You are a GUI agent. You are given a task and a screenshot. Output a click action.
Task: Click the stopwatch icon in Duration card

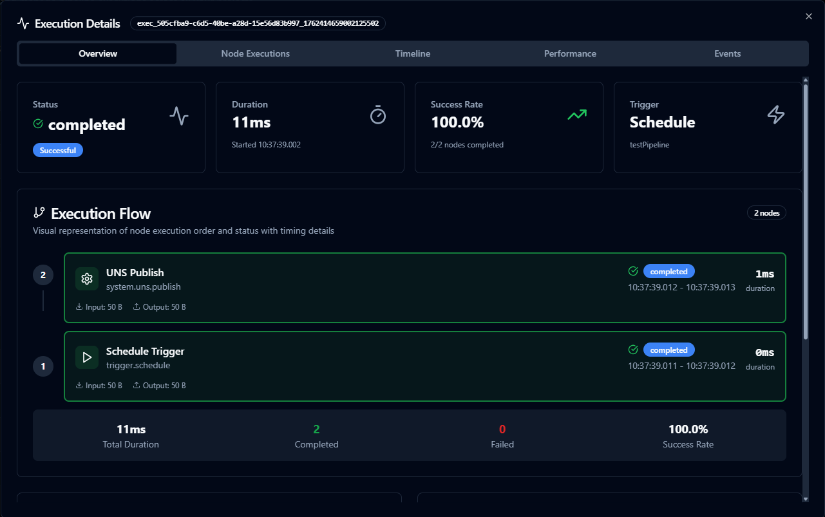[378, 115]
